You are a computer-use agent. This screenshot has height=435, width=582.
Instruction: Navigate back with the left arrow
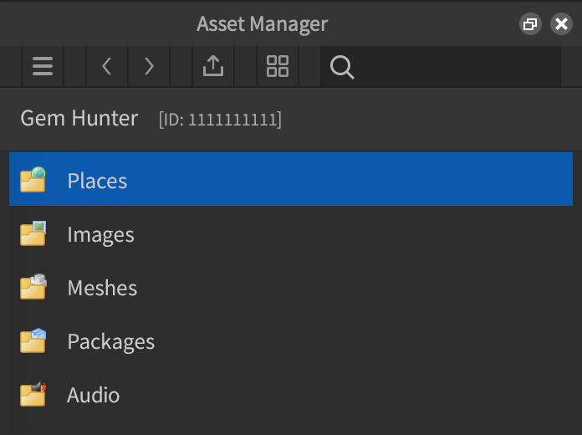pos(106,67)
